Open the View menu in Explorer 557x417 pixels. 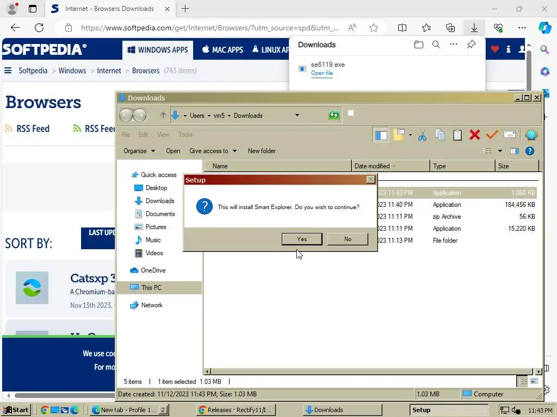(x=163, y=135)
